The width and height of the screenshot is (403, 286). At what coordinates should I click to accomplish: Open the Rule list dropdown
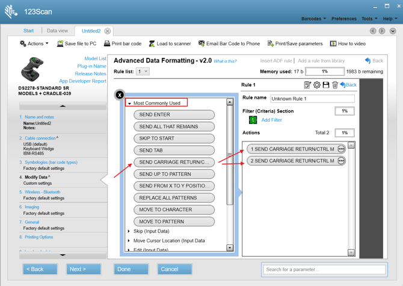pos(143,72)
